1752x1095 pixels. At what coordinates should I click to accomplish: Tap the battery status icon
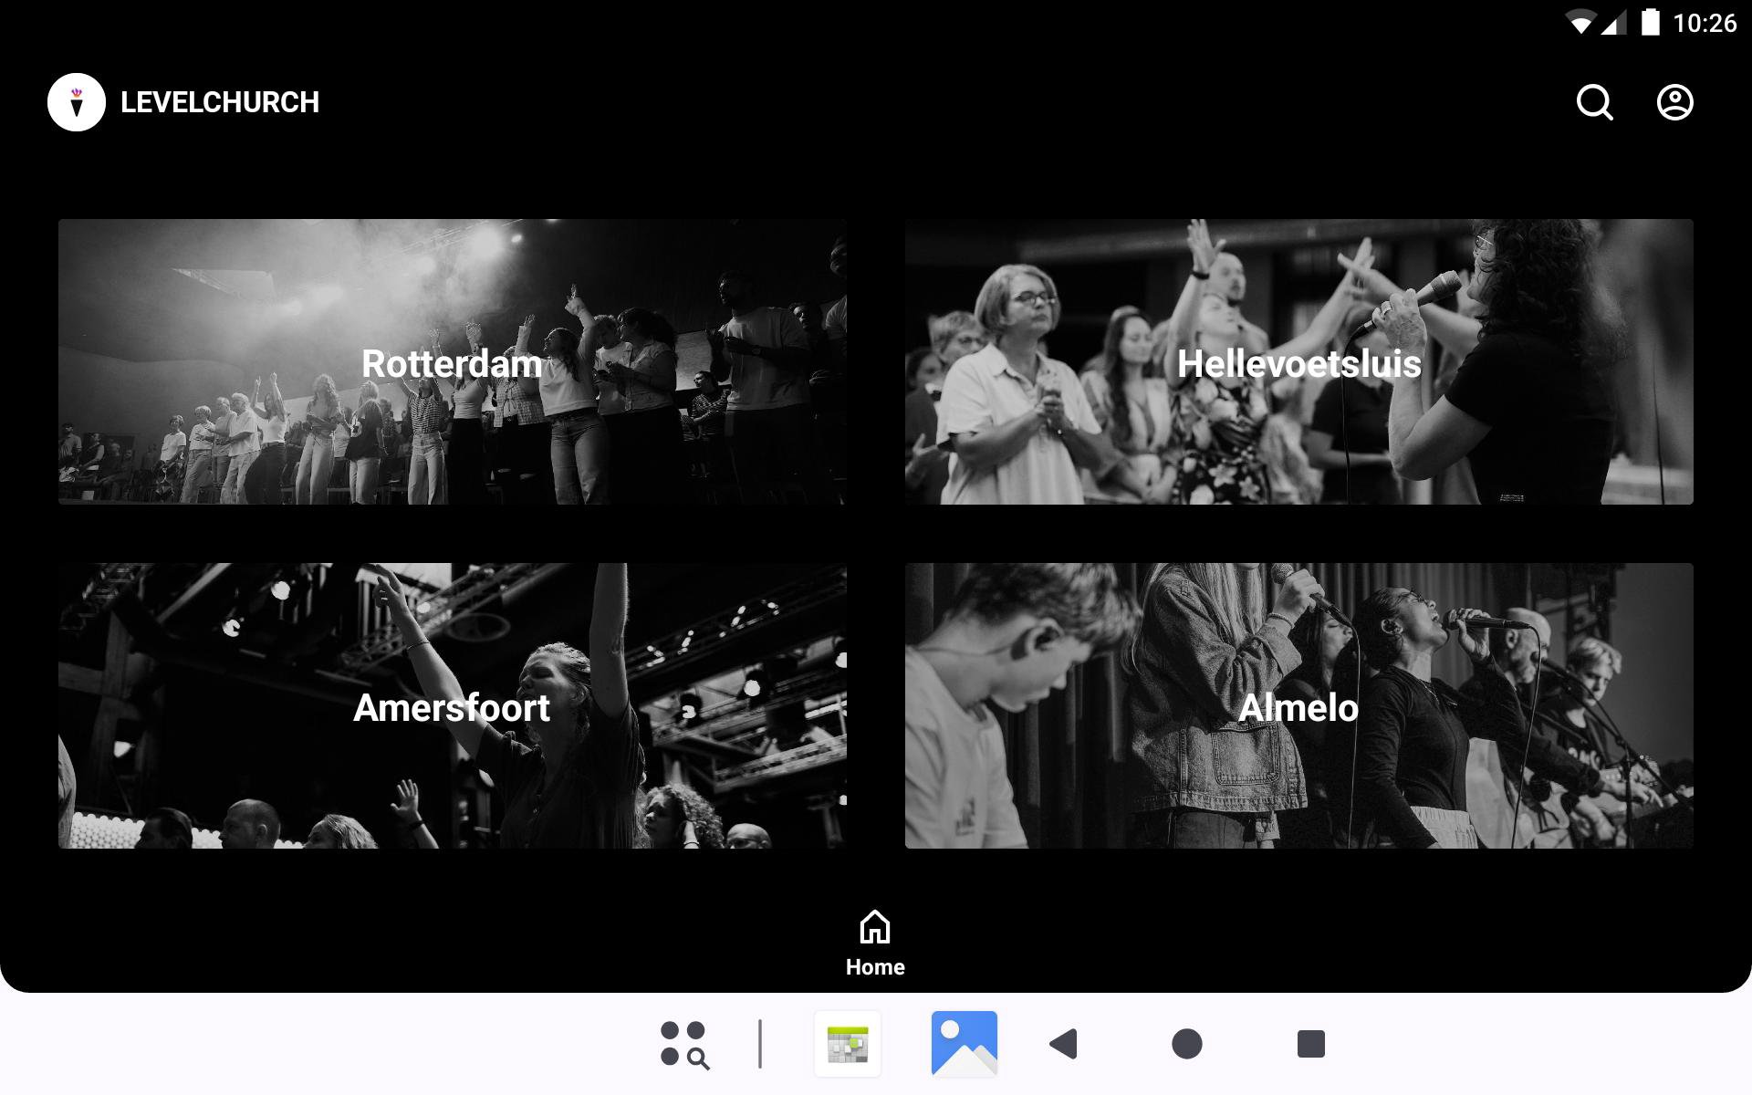1650,23
